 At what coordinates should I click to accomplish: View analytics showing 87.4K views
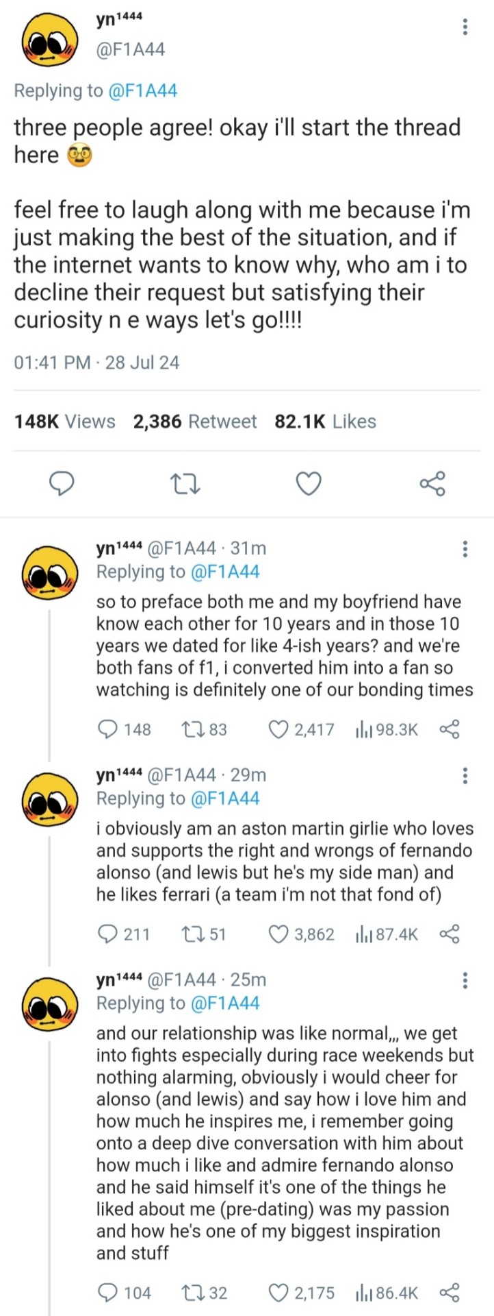(386, 934)
